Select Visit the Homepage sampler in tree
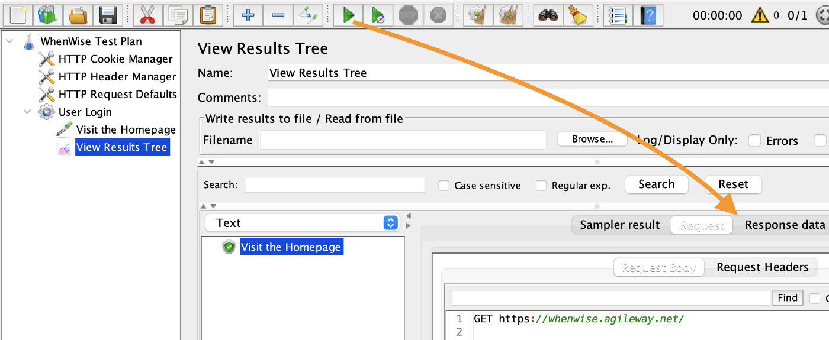The height and width of the screenshot is (340, 829). [x=126, y=130]
